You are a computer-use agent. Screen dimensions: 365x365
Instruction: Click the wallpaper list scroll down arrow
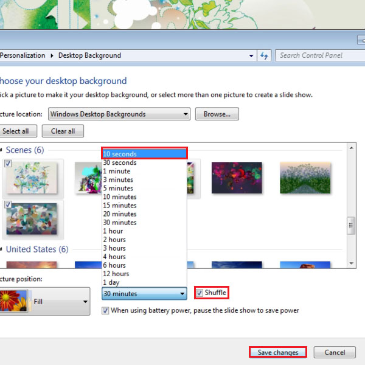[x=351, y=263]
